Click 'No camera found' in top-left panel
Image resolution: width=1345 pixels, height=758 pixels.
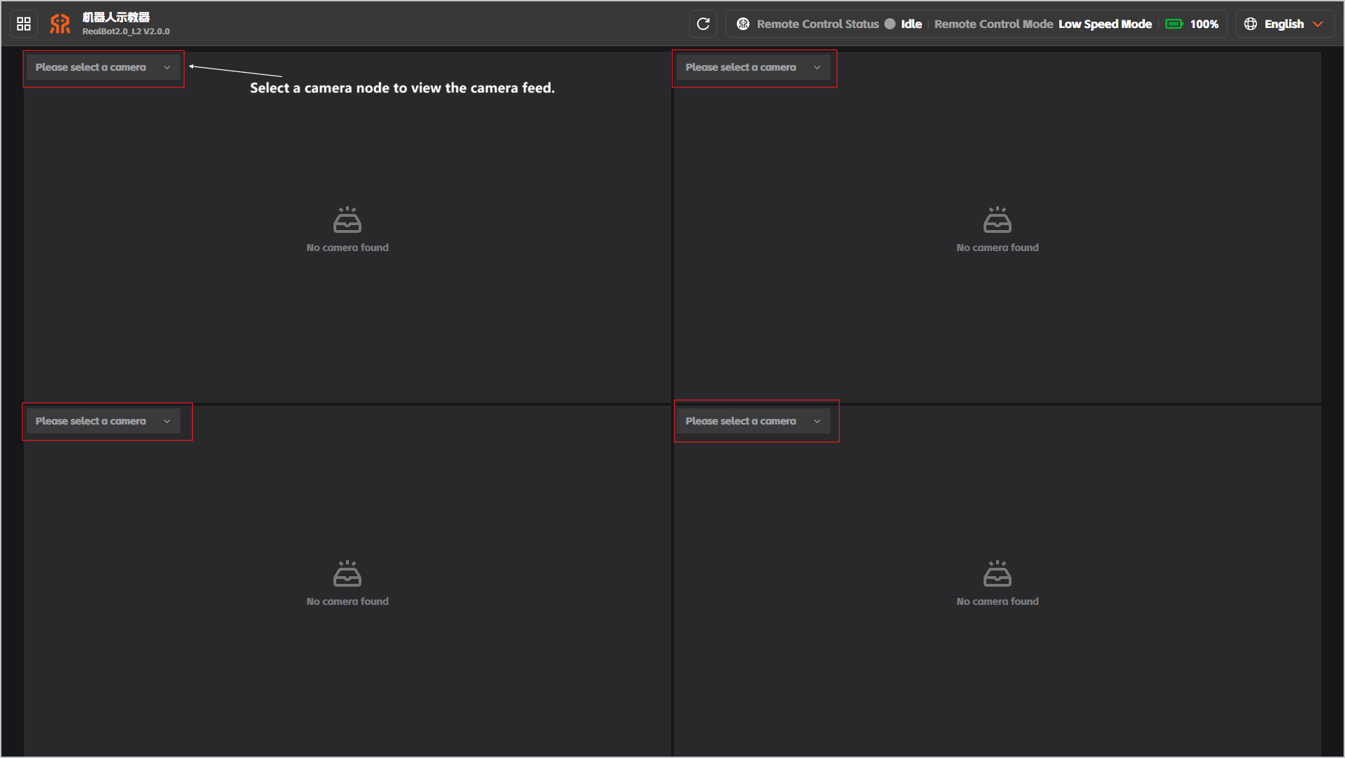[347, 248]
